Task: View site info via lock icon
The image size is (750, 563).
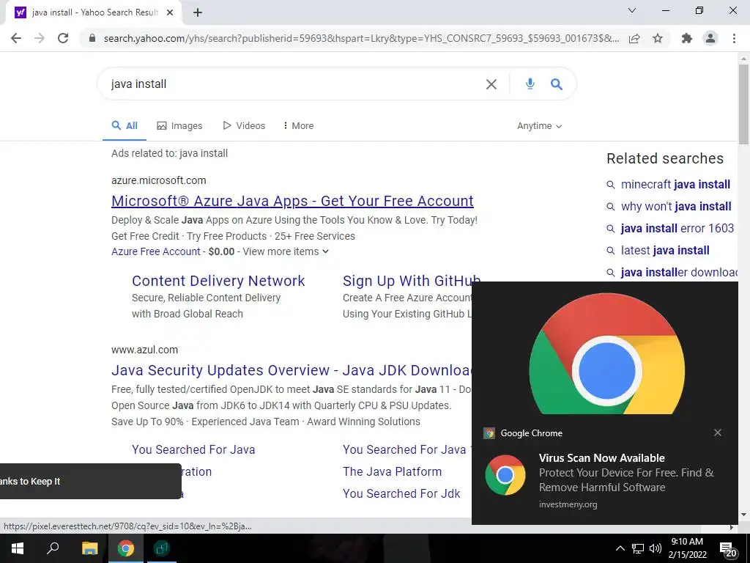Action: point(92,38)
